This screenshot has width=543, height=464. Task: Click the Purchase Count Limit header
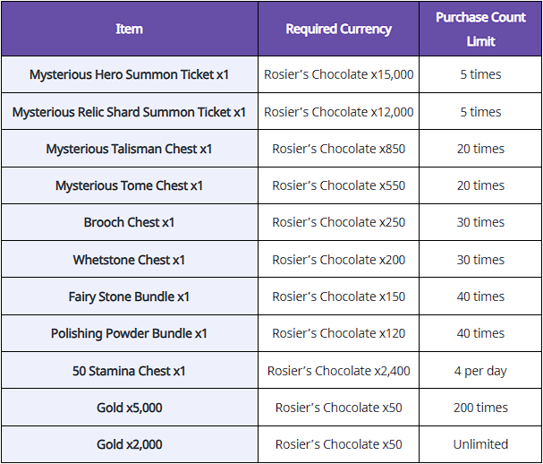pyautogui.click(x=480, y=29)
